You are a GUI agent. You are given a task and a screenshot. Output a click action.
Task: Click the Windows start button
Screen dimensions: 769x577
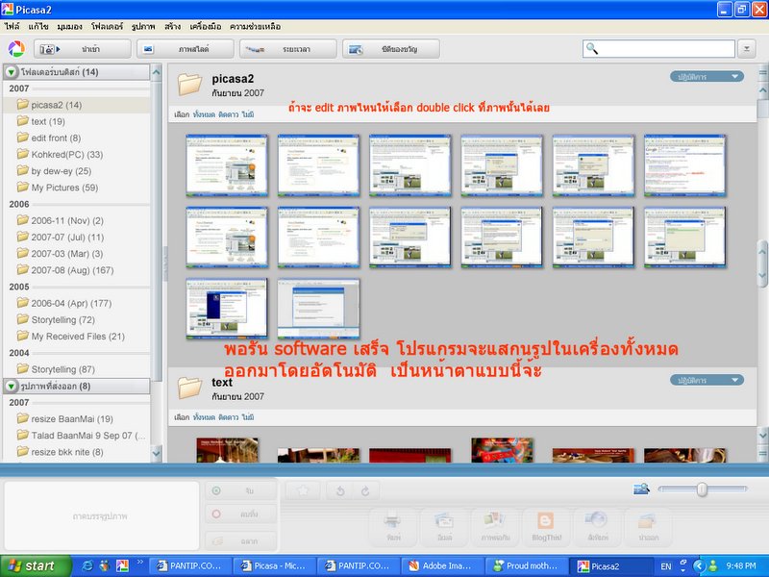pos(36,565)
